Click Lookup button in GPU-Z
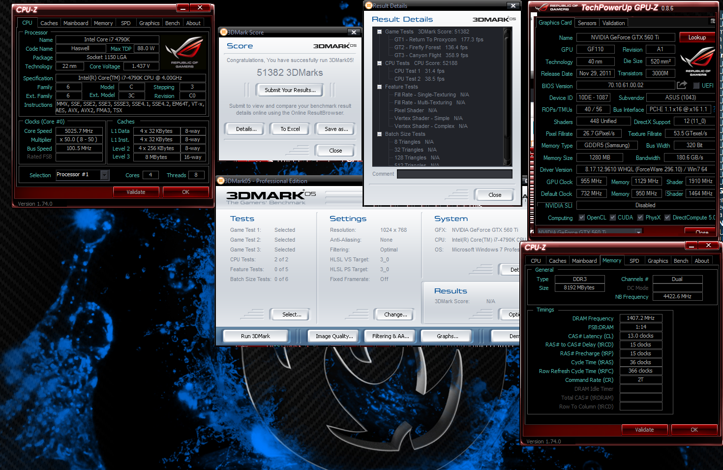 click(697, 37)
